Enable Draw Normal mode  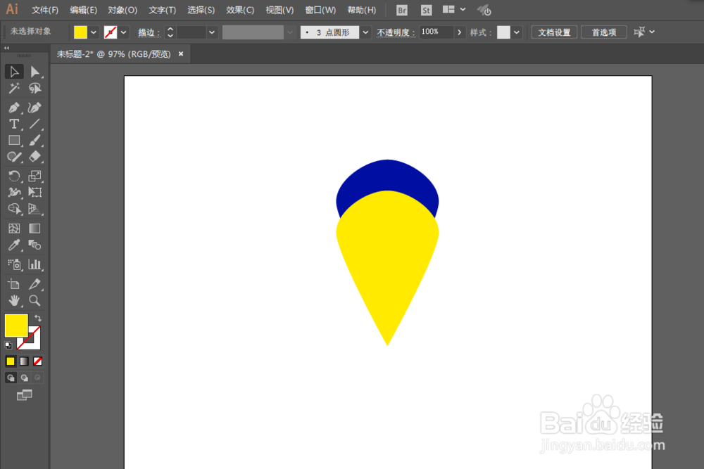point(11,378)
